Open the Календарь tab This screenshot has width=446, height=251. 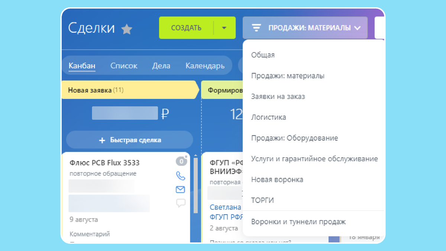click(x=205, y=66)
